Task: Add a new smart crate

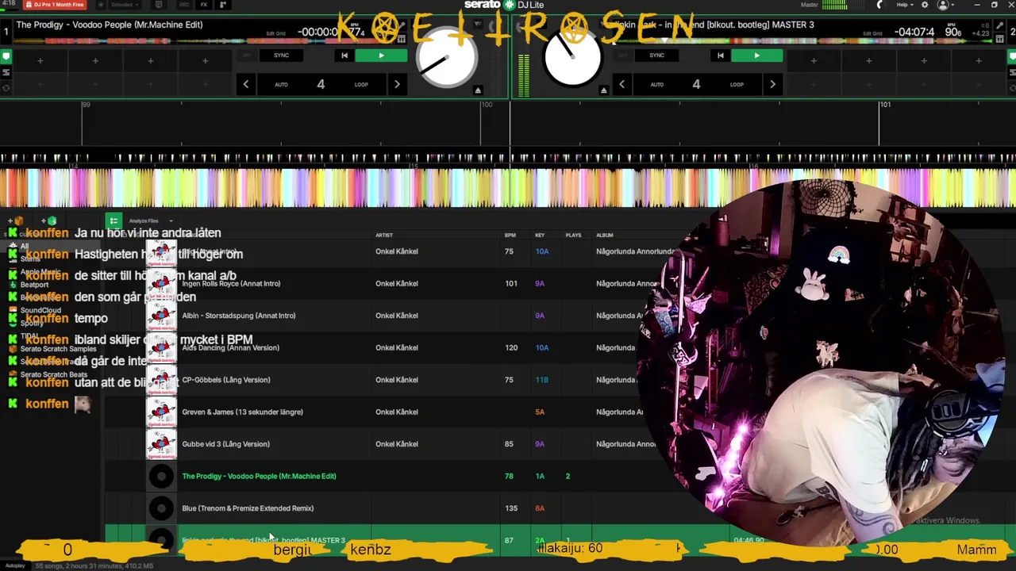Action: [x=49, y=220]
